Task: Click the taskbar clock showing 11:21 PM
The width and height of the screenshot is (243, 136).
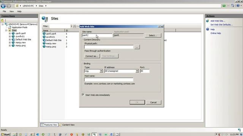Action: (x=234, y=134)
